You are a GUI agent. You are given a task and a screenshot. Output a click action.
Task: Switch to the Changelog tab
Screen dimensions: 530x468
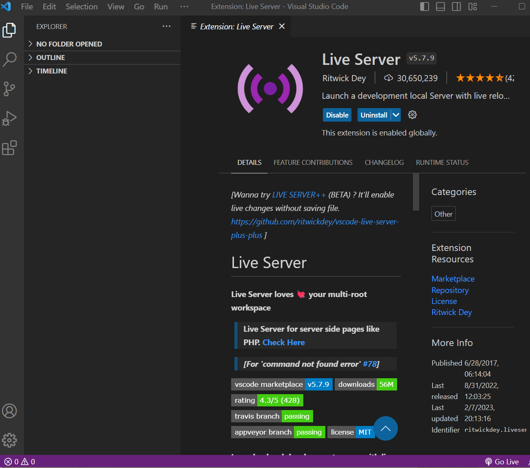pyautogui.click(x=384, y=162)
